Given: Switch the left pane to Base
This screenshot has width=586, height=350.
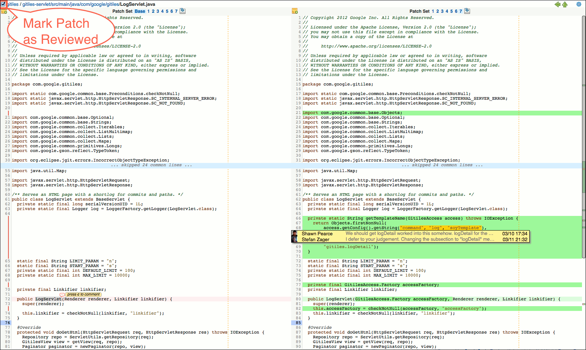Looking at the screenshot, I should [139, 11].
